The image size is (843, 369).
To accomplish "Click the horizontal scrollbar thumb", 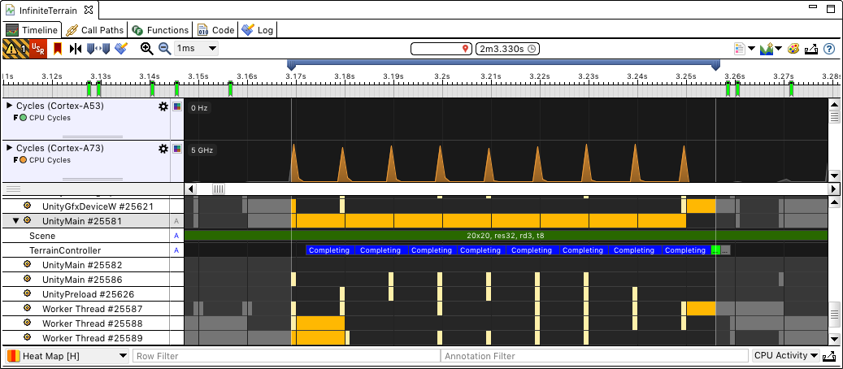I will [219, 189].
